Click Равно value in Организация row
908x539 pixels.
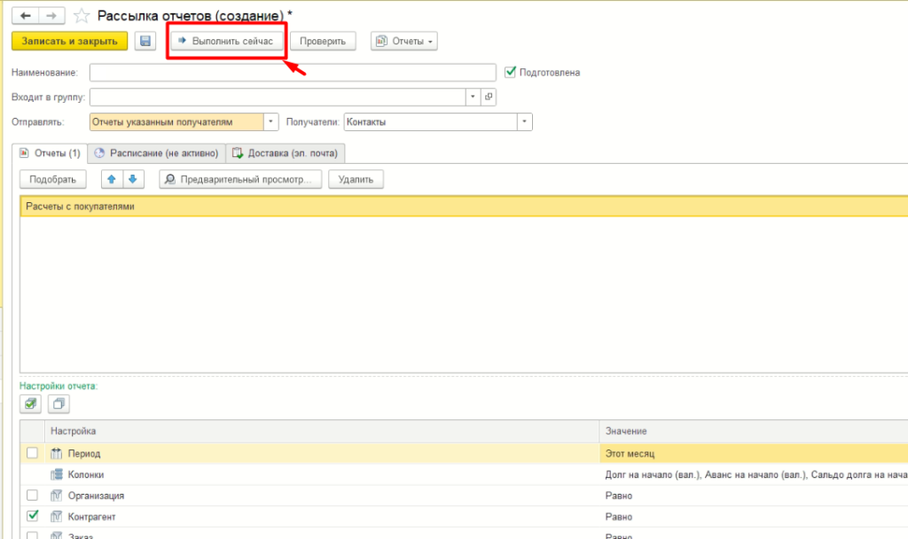[x=618, y=496]
